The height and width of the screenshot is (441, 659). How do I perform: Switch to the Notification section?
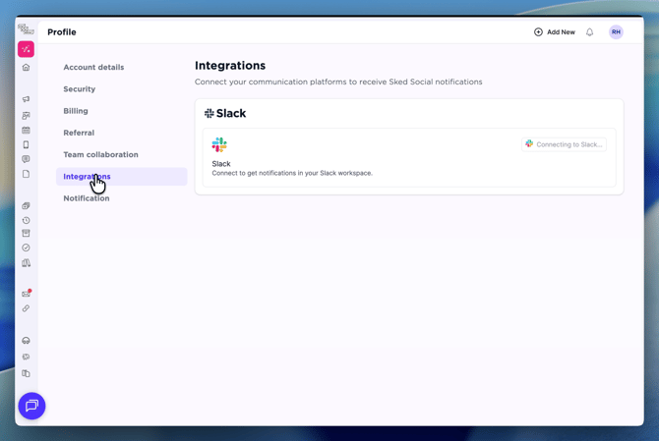click(x=87, y=198)
